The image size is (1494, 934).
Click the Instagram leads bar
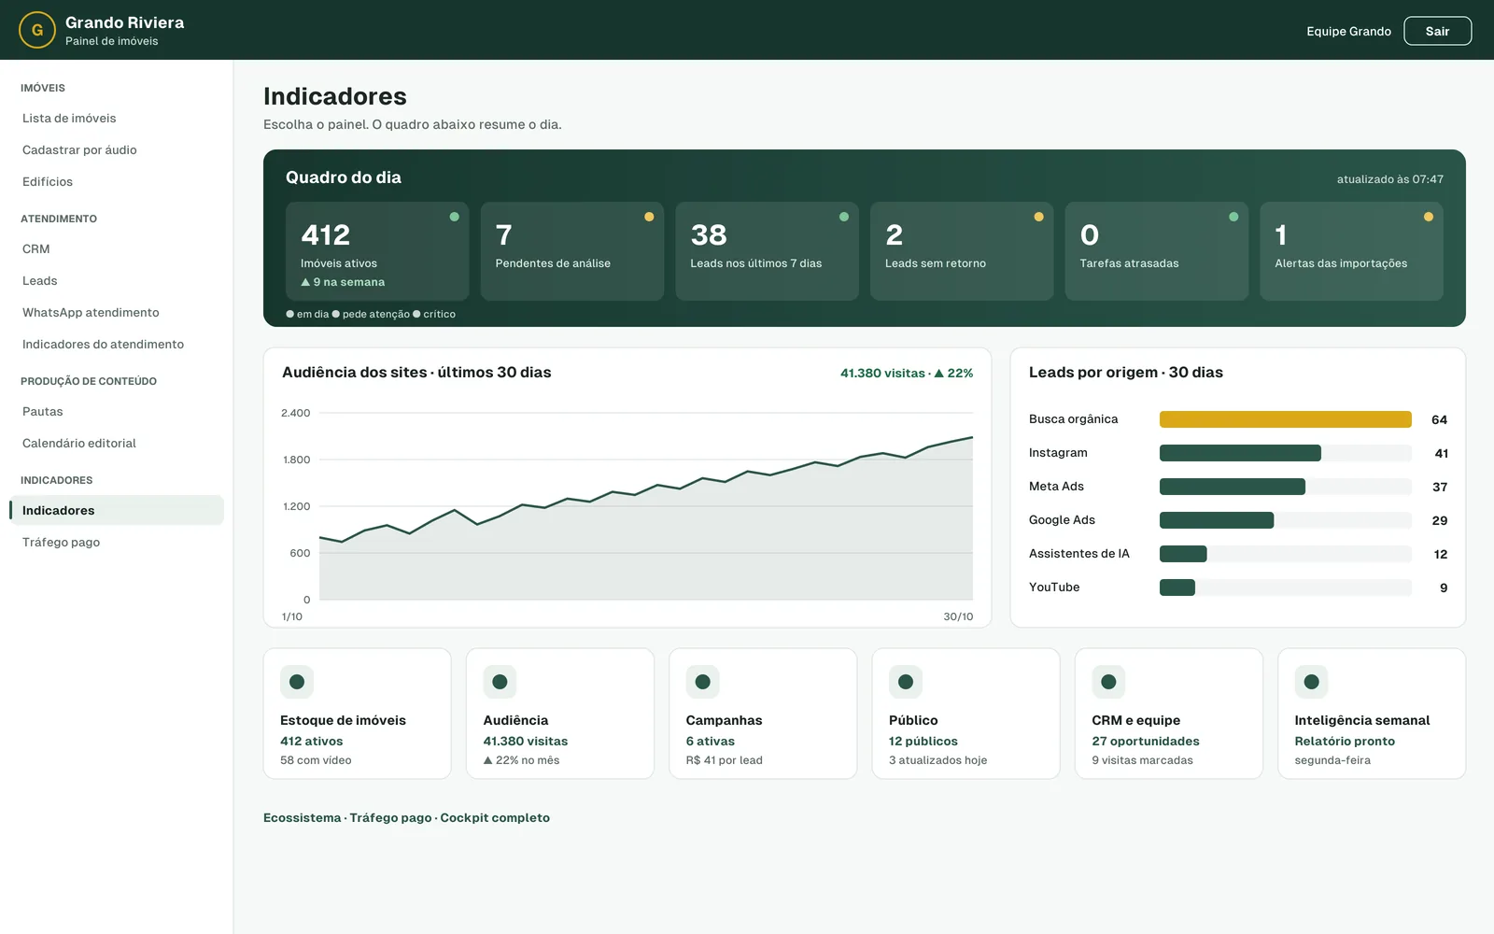[1240, 453]
